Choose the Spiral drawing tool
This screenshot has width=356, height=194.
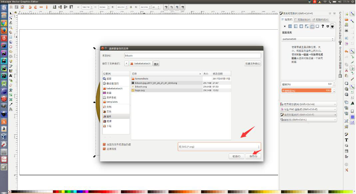click(11, 56)
